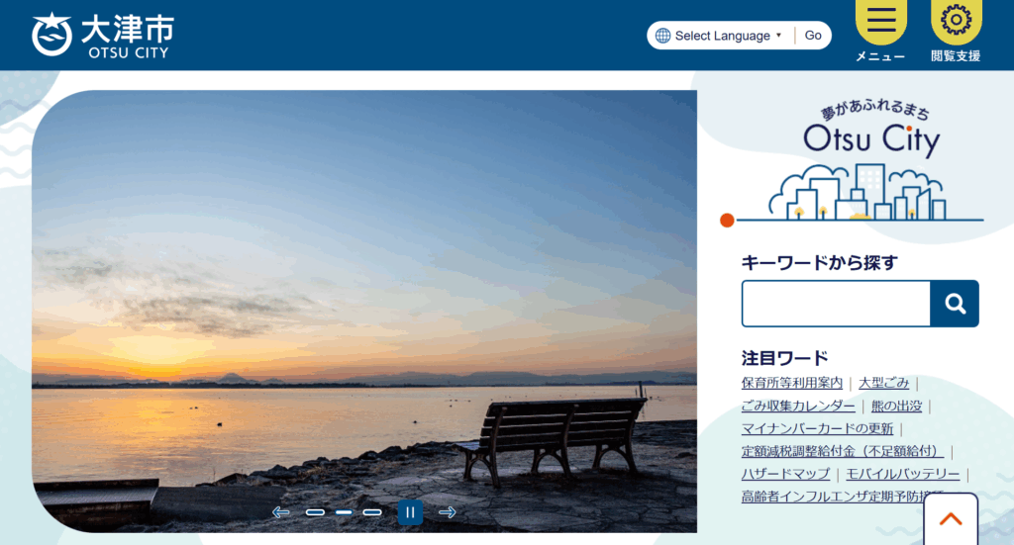Go to previous slide with left arrow
1014x545 pixels.
click(x=281, y=512)
